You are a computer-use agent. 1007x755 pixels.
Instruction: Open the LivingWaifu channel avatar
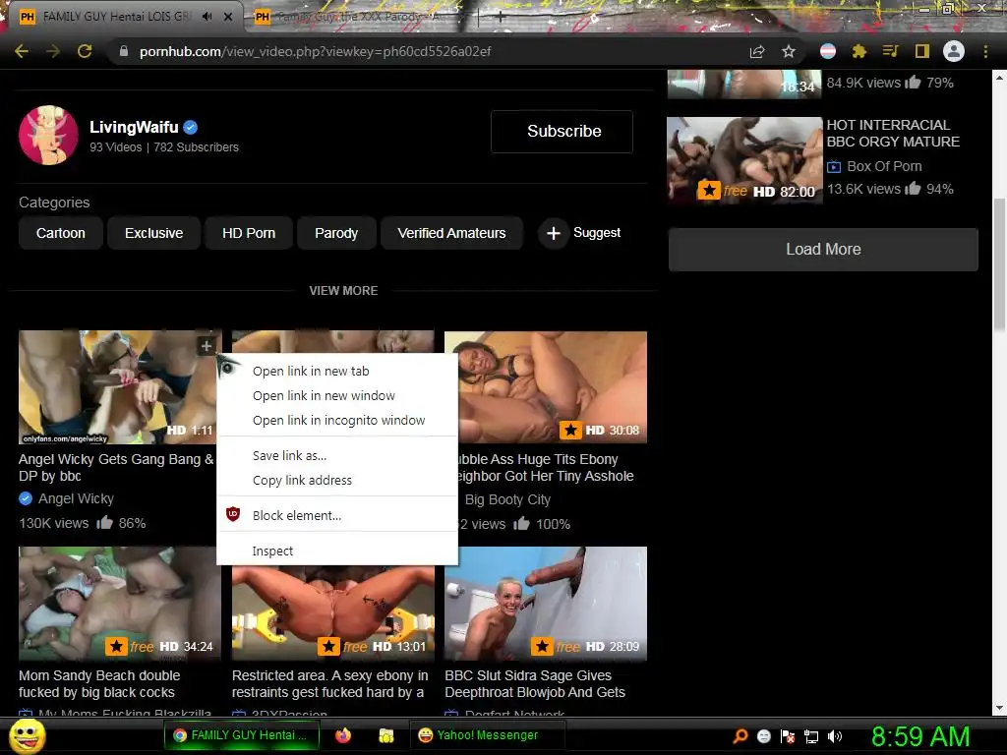pyautogui.click(x=49, y=136)
